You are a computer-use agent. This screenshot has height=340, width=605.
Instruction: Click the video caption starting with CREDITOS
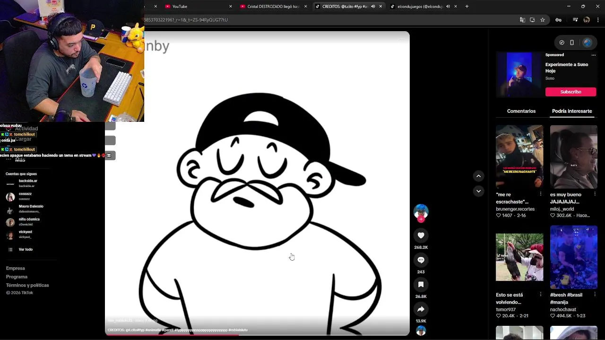[177, 330]
